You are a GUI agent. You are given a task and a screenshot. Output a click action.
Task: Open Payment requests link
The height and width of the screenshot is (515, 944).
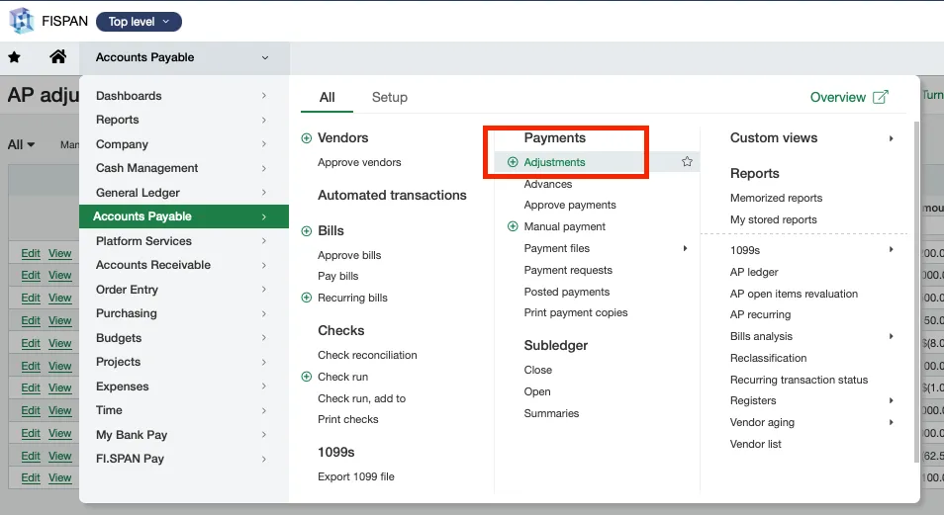[568, 270]
